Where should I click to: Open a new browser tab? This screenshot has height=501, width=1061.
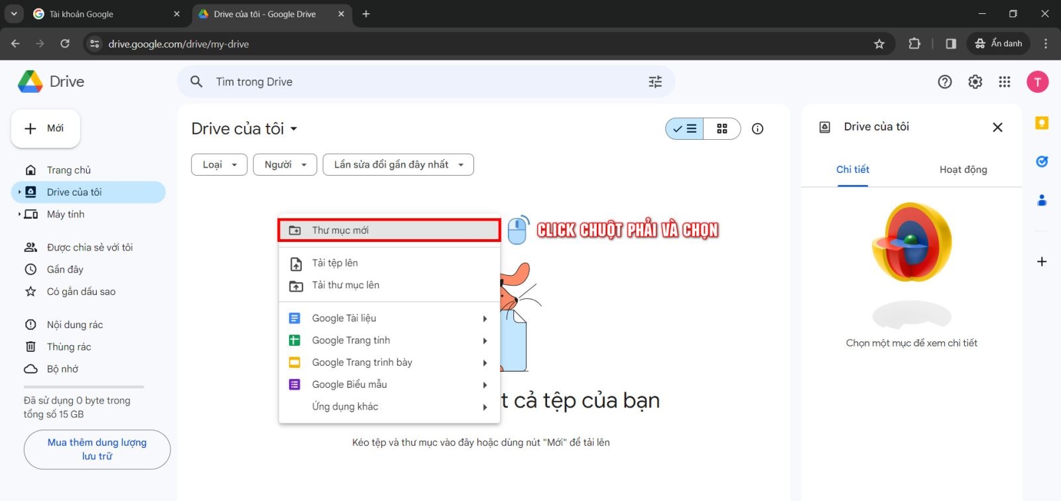coord(366,14)
